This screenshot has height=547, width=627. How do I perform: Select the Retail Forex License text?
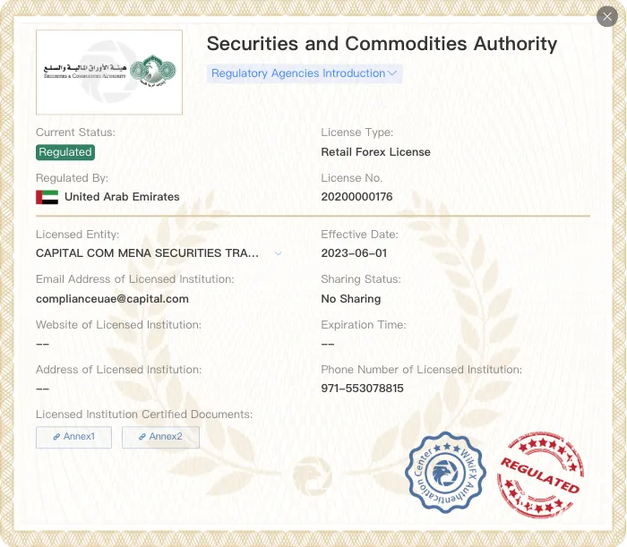[x=376, y=152]
